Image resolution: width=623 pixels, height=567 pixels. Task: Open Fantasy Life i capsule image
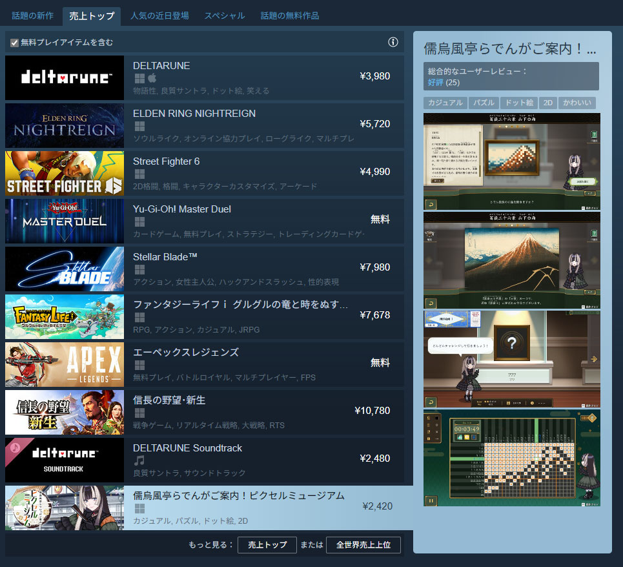click(65, 316)
